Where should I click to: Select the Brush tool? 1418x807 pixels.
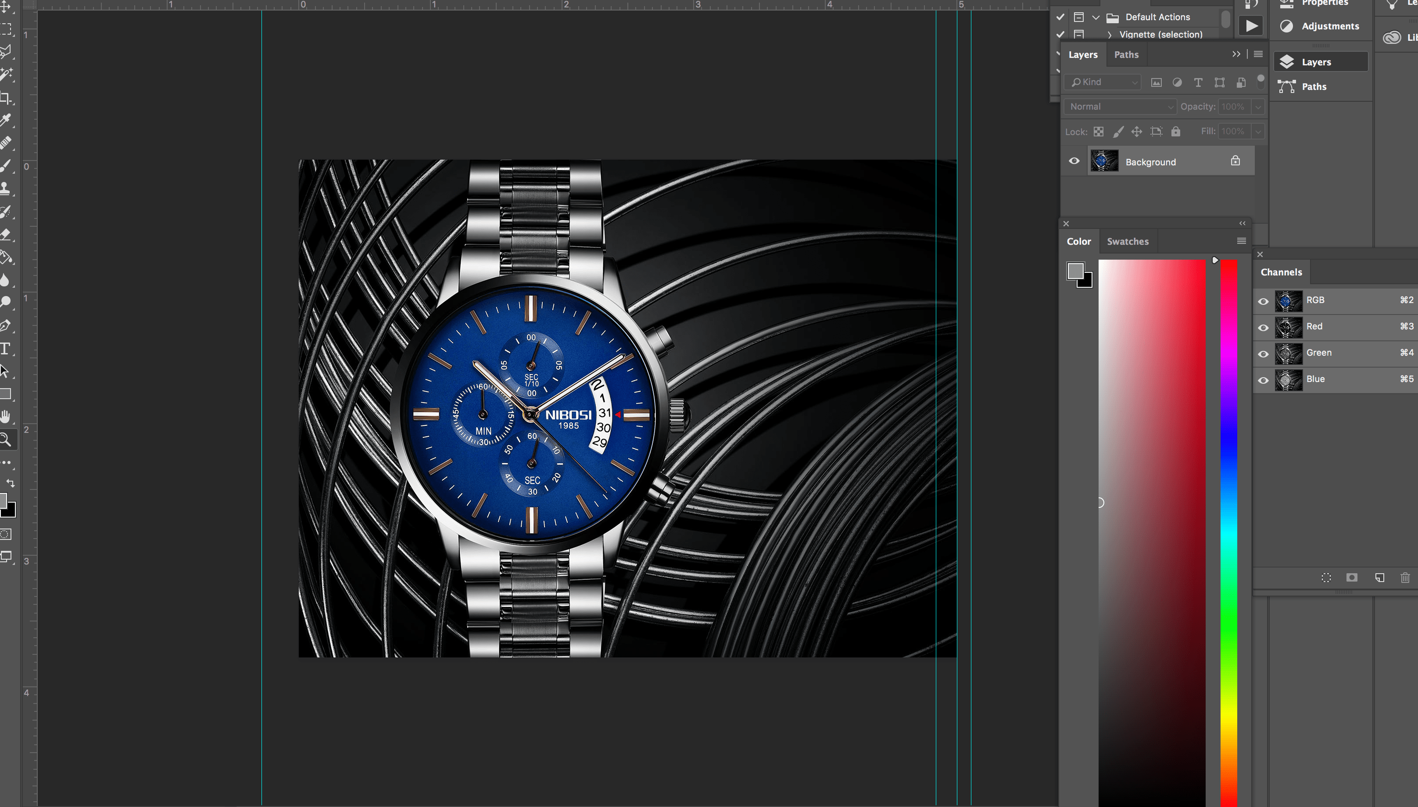click(6, 166)
